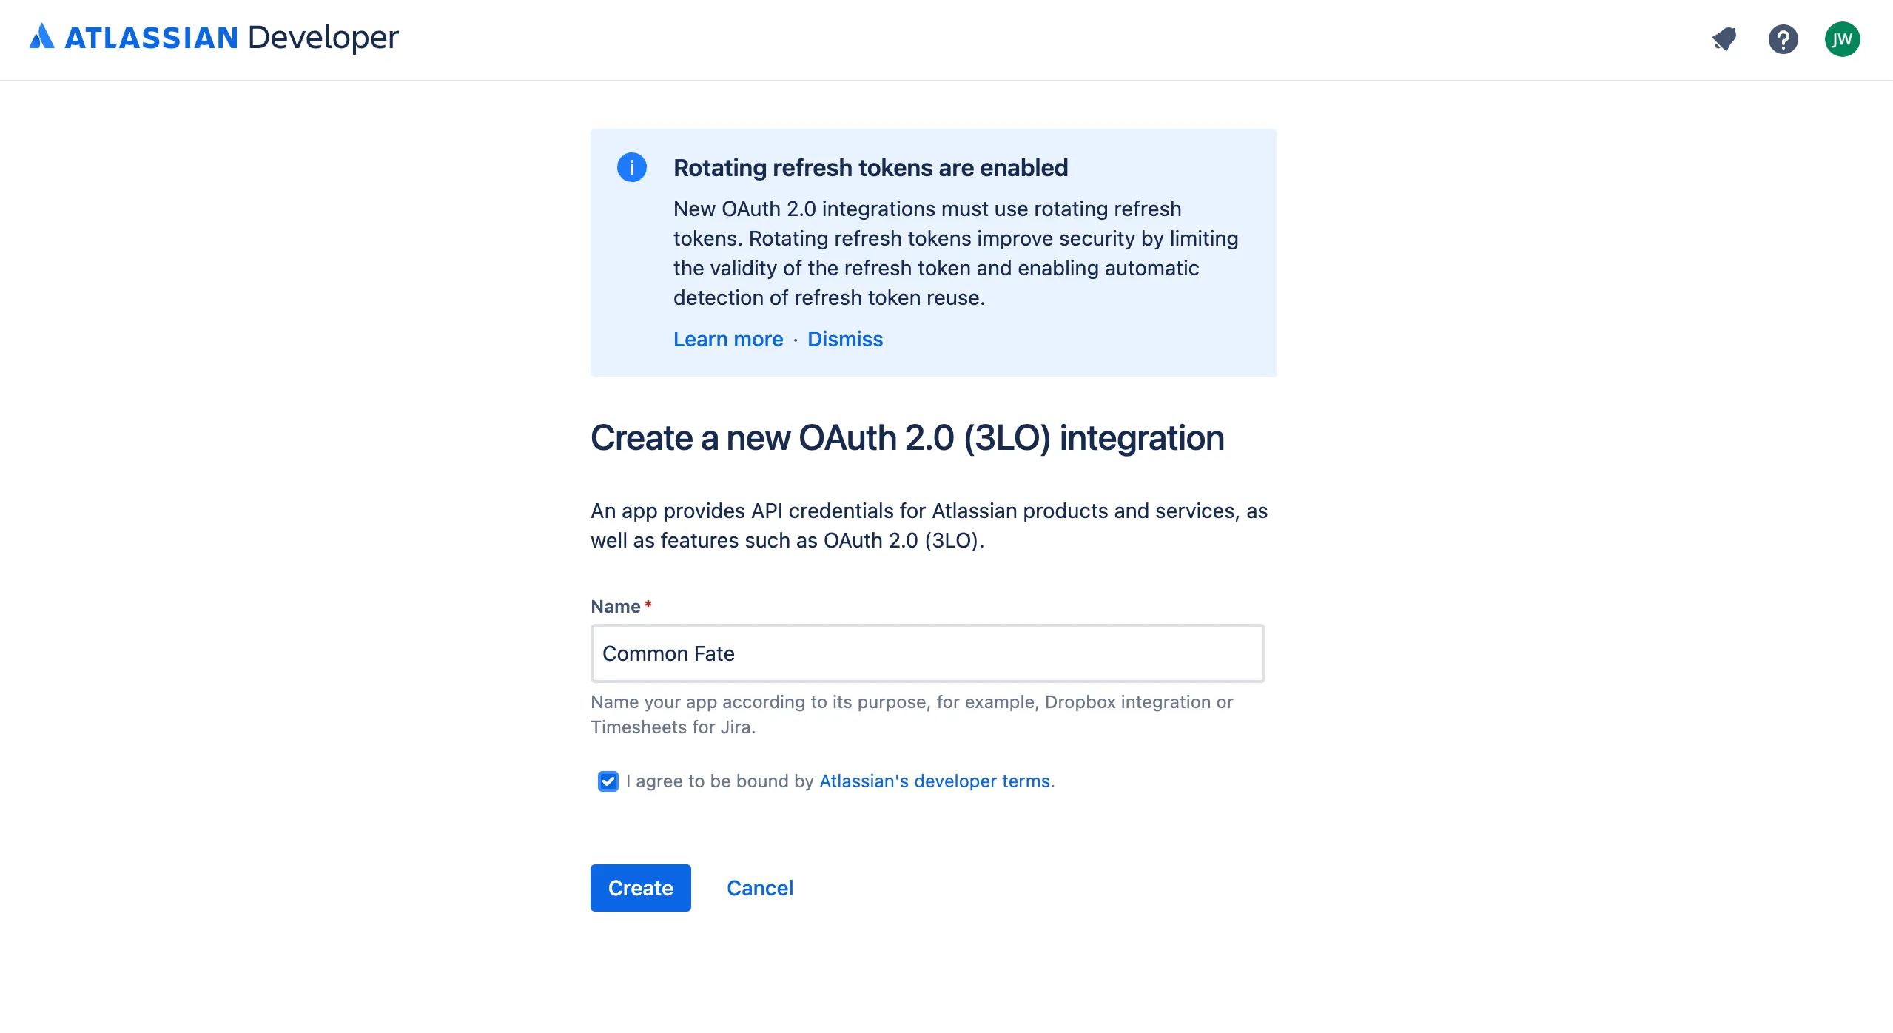Click the 'Rotating refresh tokens are enabled' heading
The width and height of the screenshot is (1893, 1033).
[x=871, y=168]
